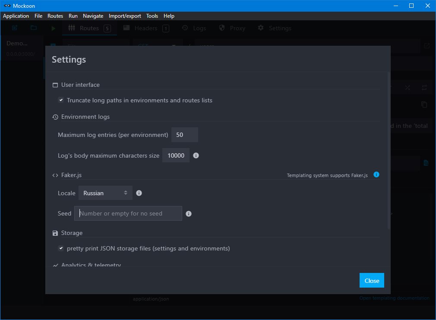Screen dimensions: 436x320
Task: Open the File menu
Action: [x=38, y=16]
